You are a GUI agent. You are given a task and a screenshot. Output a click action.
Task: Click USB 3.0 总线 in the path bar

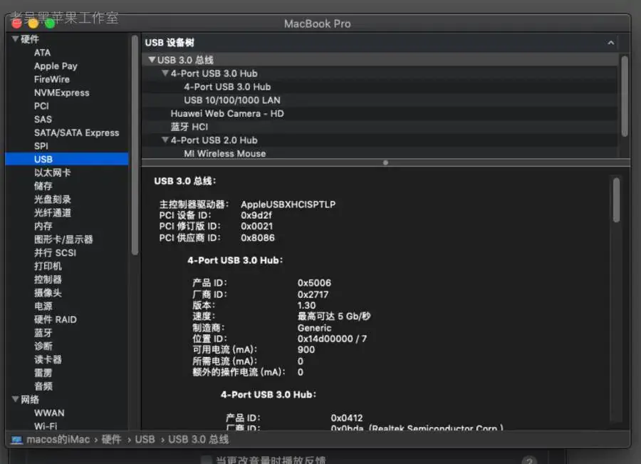[x=199, y=440]
